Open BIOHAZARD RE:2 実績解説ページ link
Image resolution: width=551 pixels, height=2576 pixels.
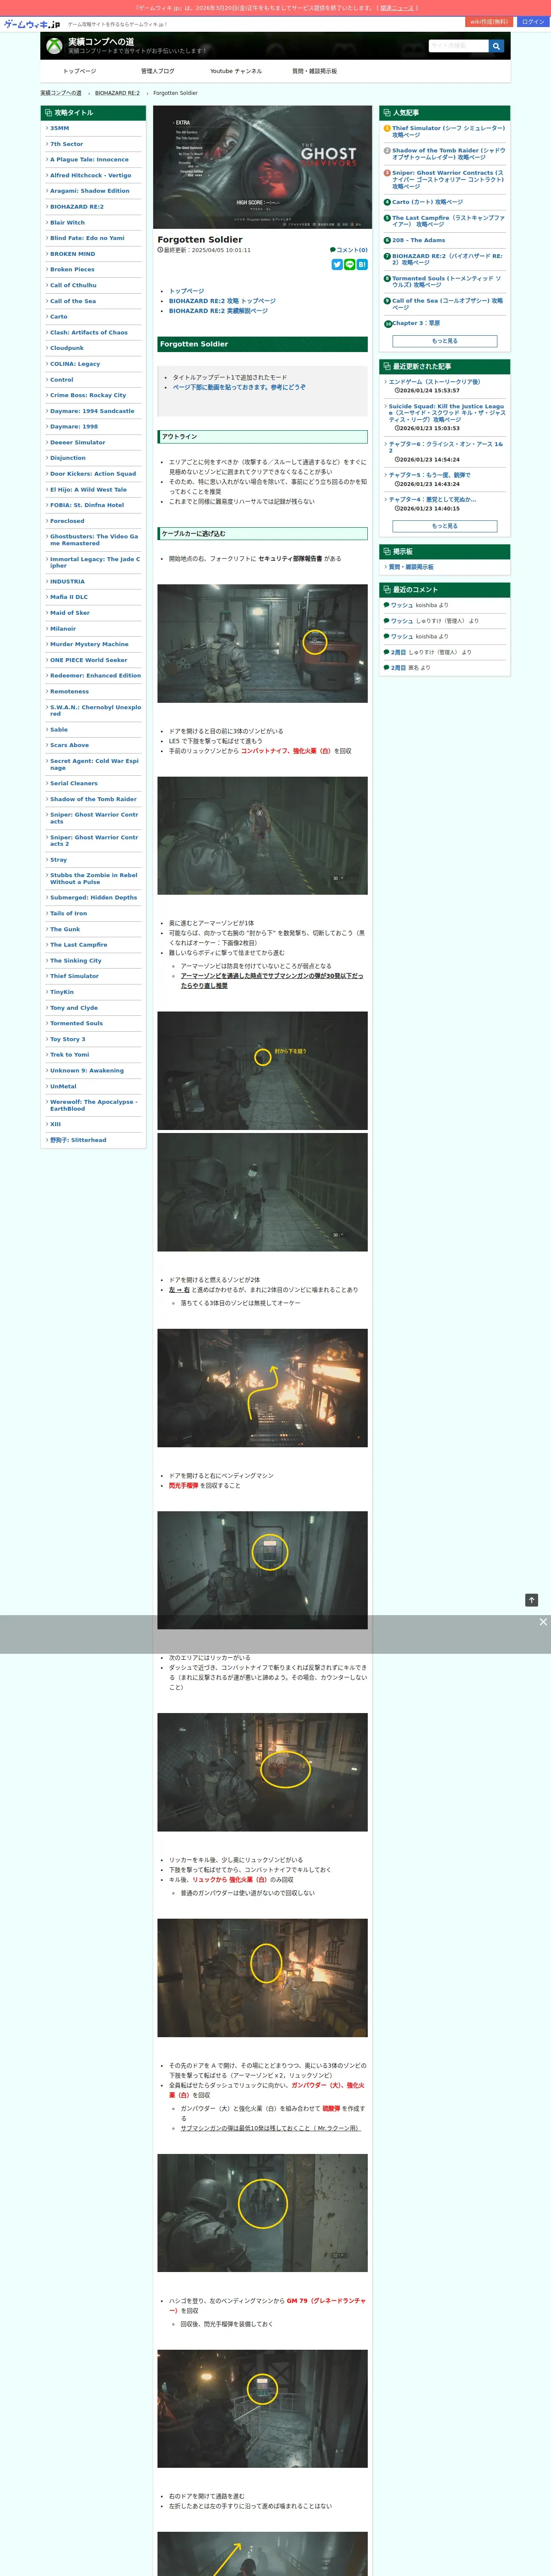point(218,311)
